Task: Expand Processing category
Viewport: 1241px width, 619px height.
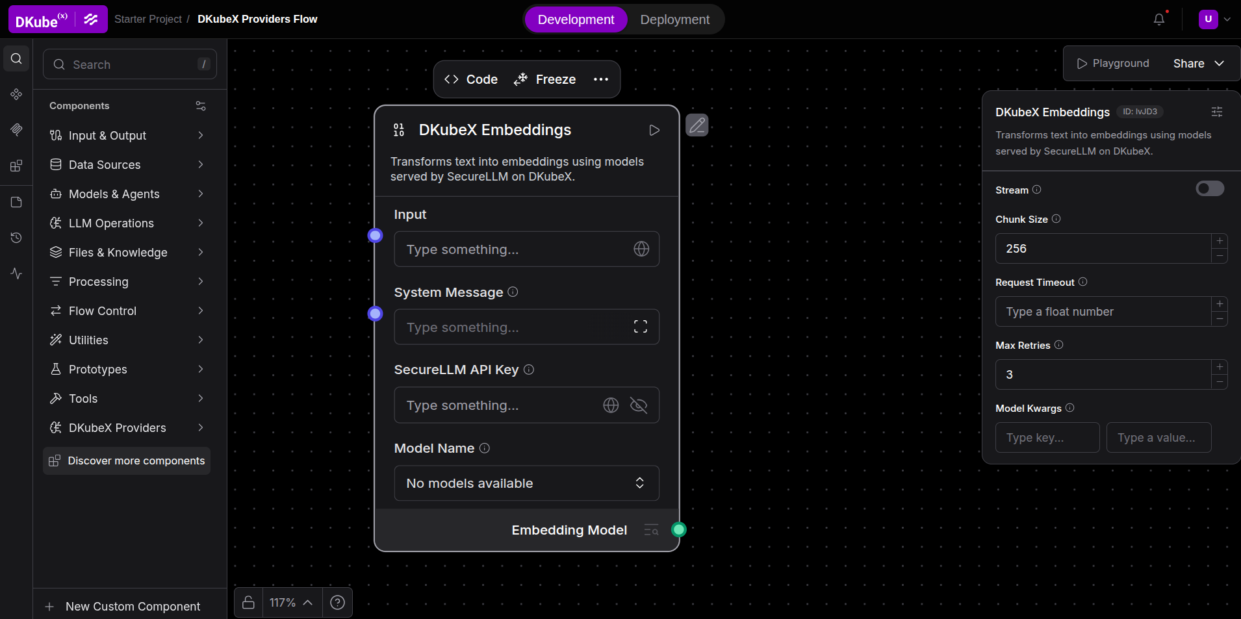Action: coord(127,281)
